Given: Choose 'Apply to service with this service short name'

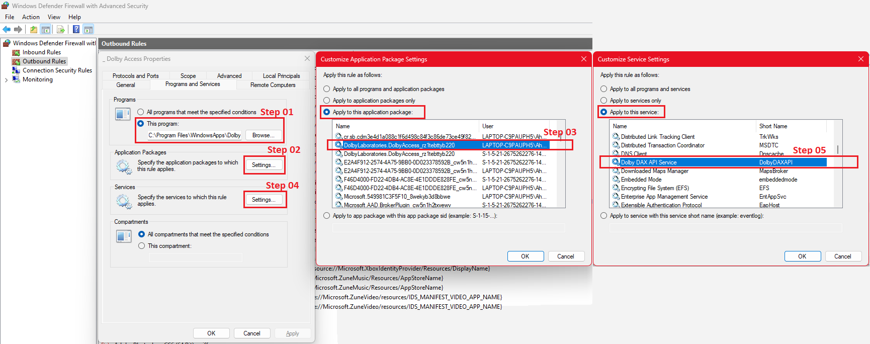Looking at the screenshot, I should point(604,216).
